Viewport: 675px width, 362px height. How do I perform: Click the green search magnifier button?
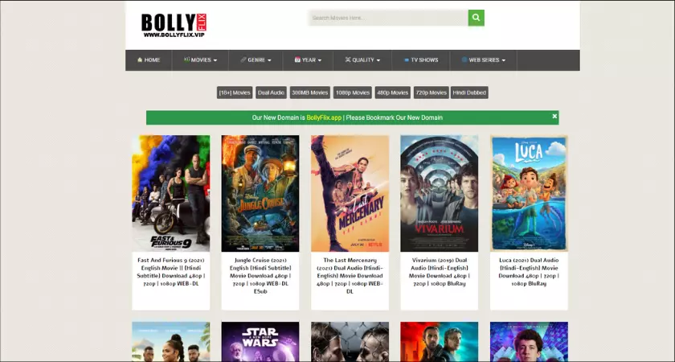pos(476,18)
